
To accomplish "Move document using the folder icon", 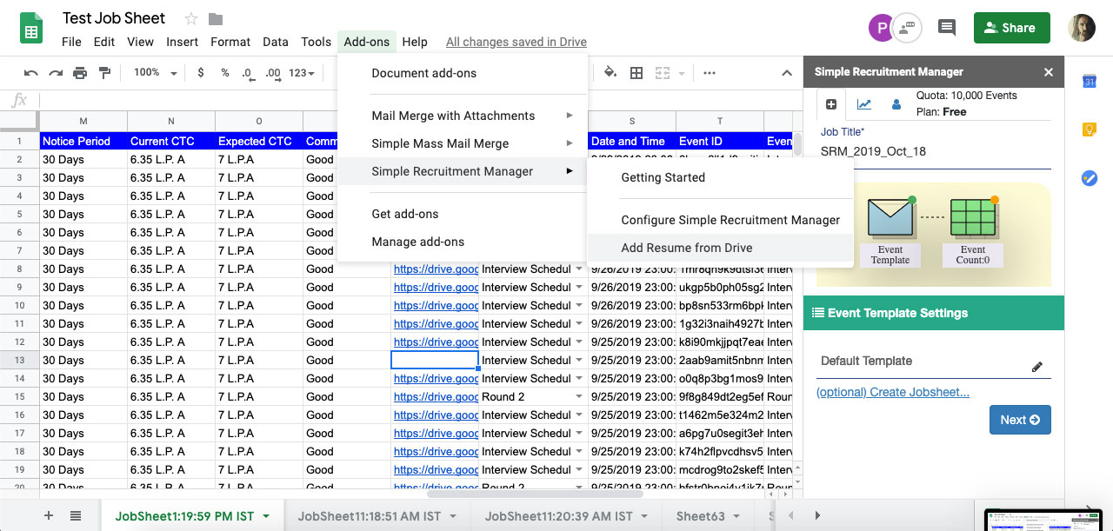I will (x=216, y=19).
